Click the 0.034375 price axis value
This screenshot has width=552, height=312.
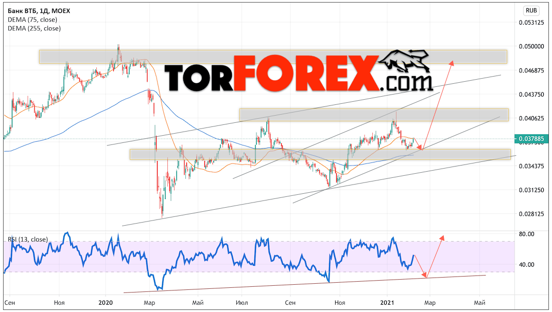[x=531, y=166]
